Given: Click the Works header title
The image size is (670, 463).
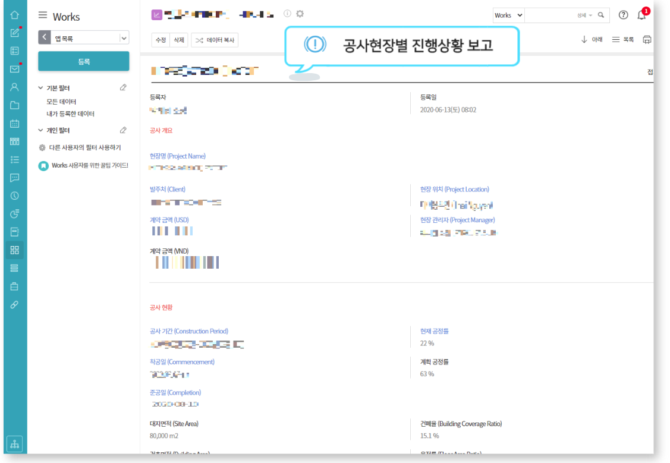Looking at the screenshot, I should [66, 17].
